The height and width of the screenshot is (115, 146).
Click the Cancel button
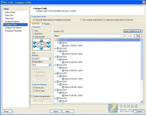point(139,111)
